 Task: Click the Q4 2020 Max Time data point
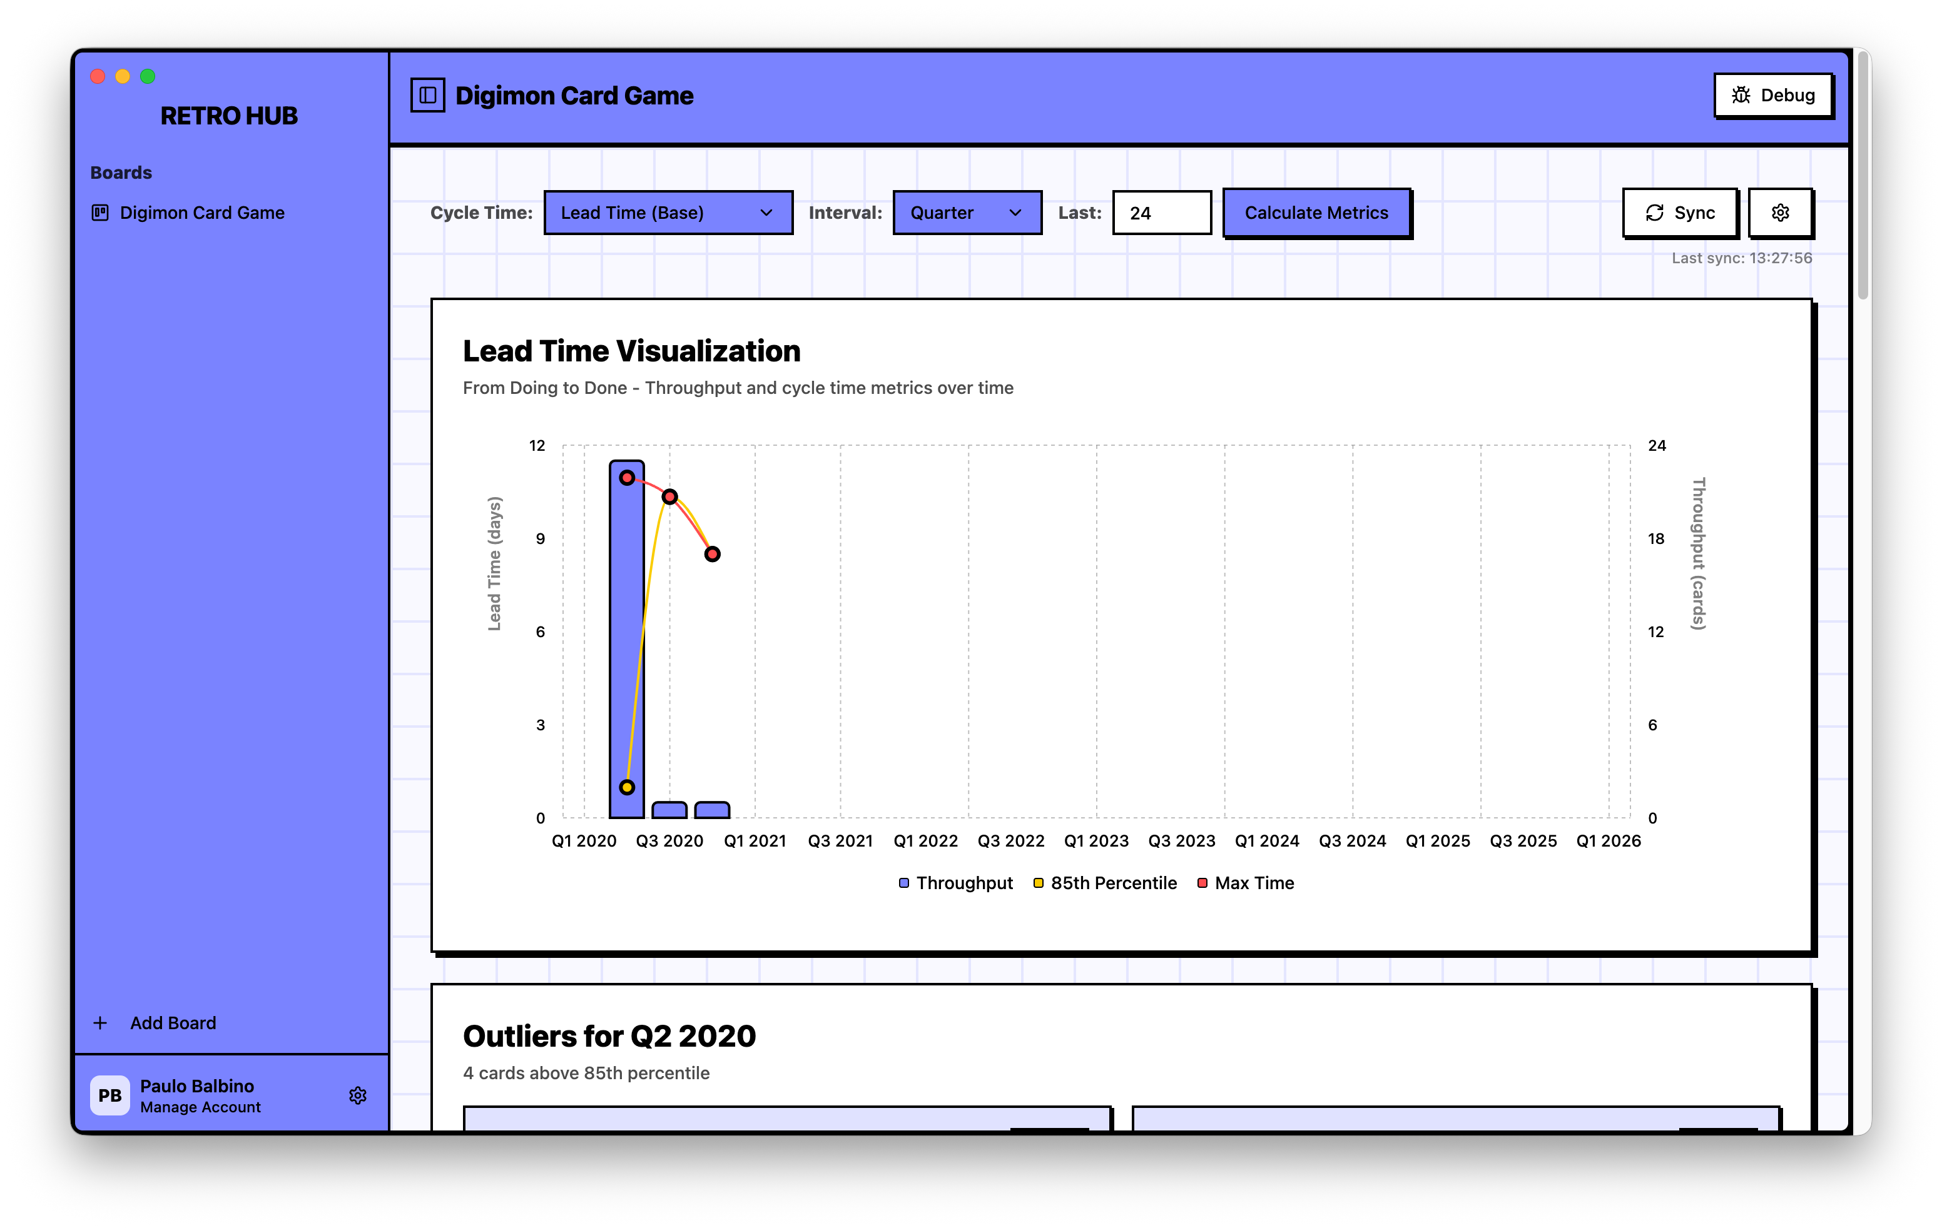712,555
